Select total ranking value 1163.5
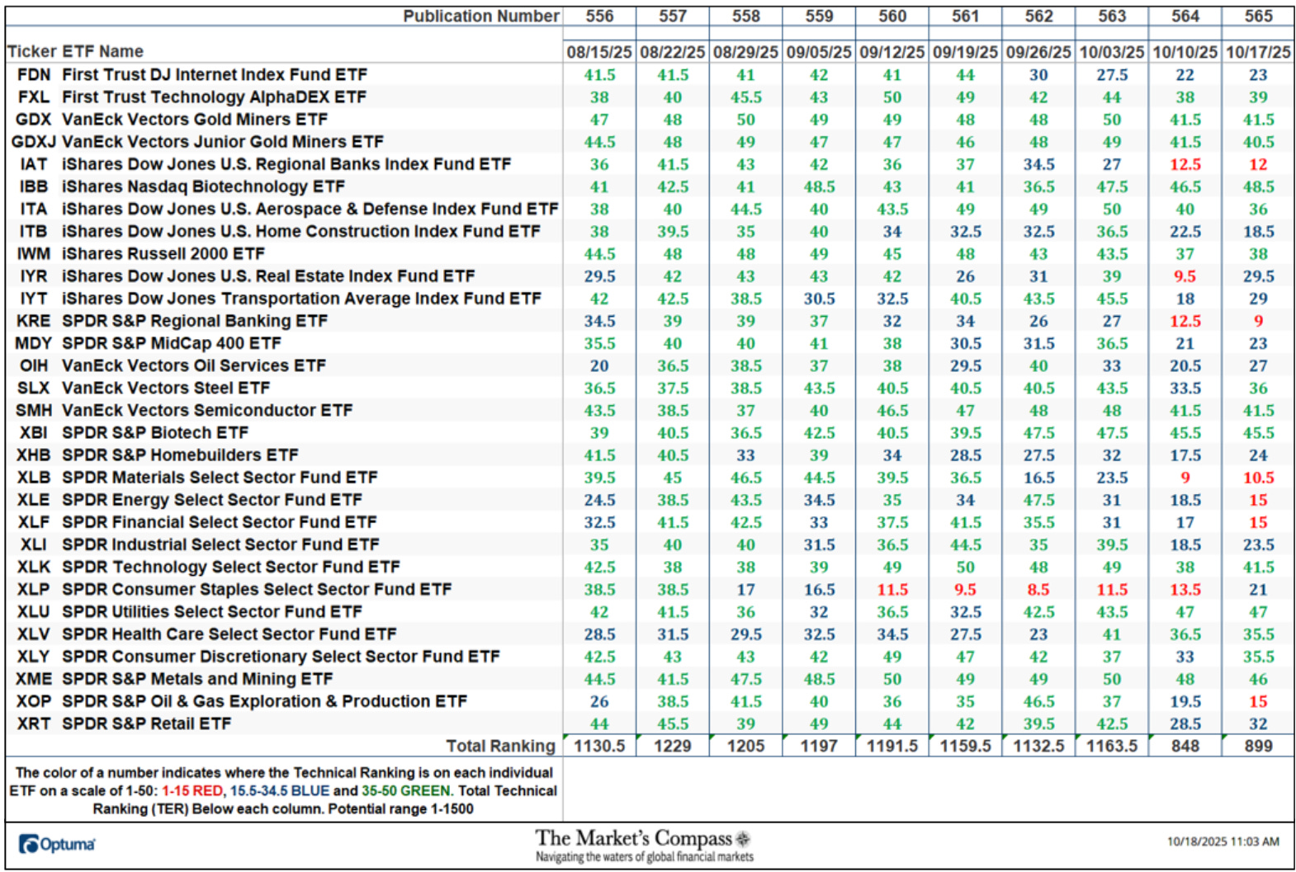Viewport: 1296px width, 872px height. [x=1111, y=746]
